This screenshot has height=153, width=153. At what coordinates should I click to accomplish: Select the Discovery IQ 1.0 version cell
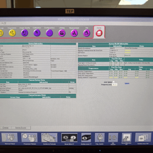point(36,46)
